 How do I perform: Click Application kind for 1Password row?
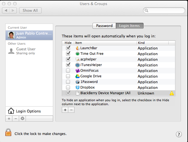(148, 82)
